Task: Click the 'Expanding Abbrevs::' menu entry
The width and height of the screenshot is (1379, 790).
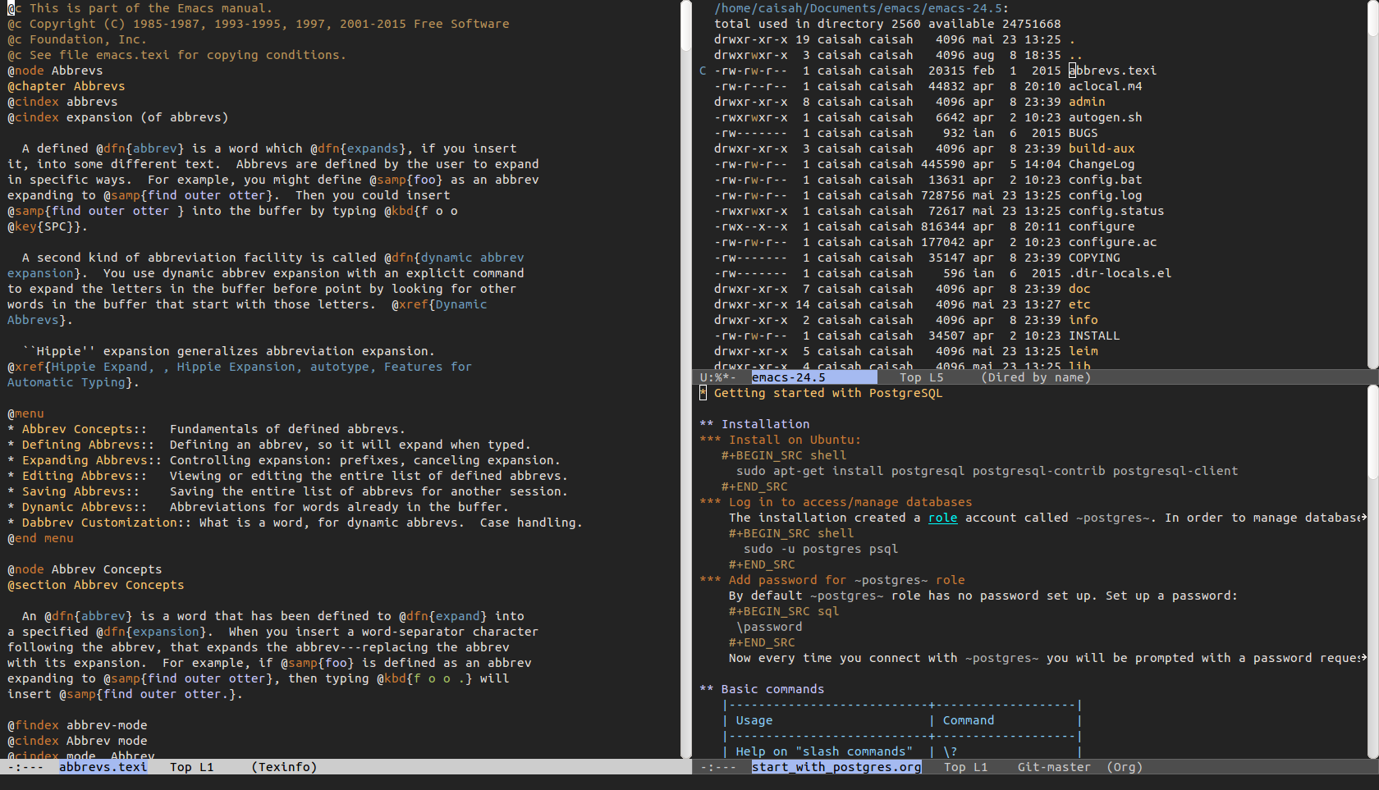Action: 92,460
